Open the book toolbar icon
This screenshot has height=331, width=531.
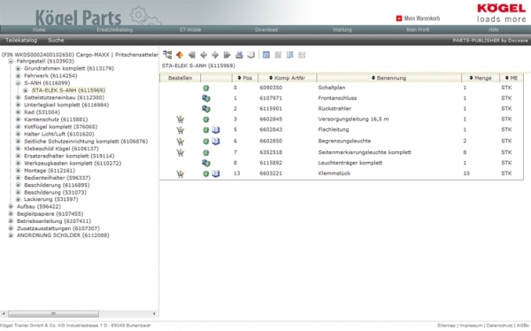tap(251, 55)
